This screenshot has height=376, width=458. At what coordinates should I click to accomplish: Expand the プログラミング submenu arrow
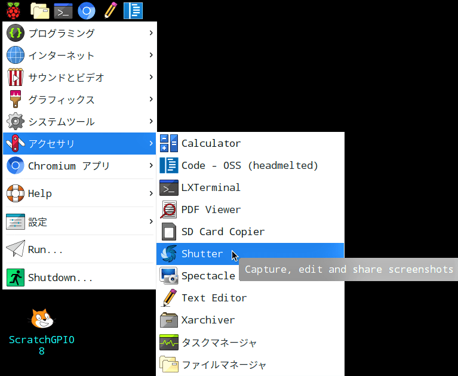(x=150, y=33)
